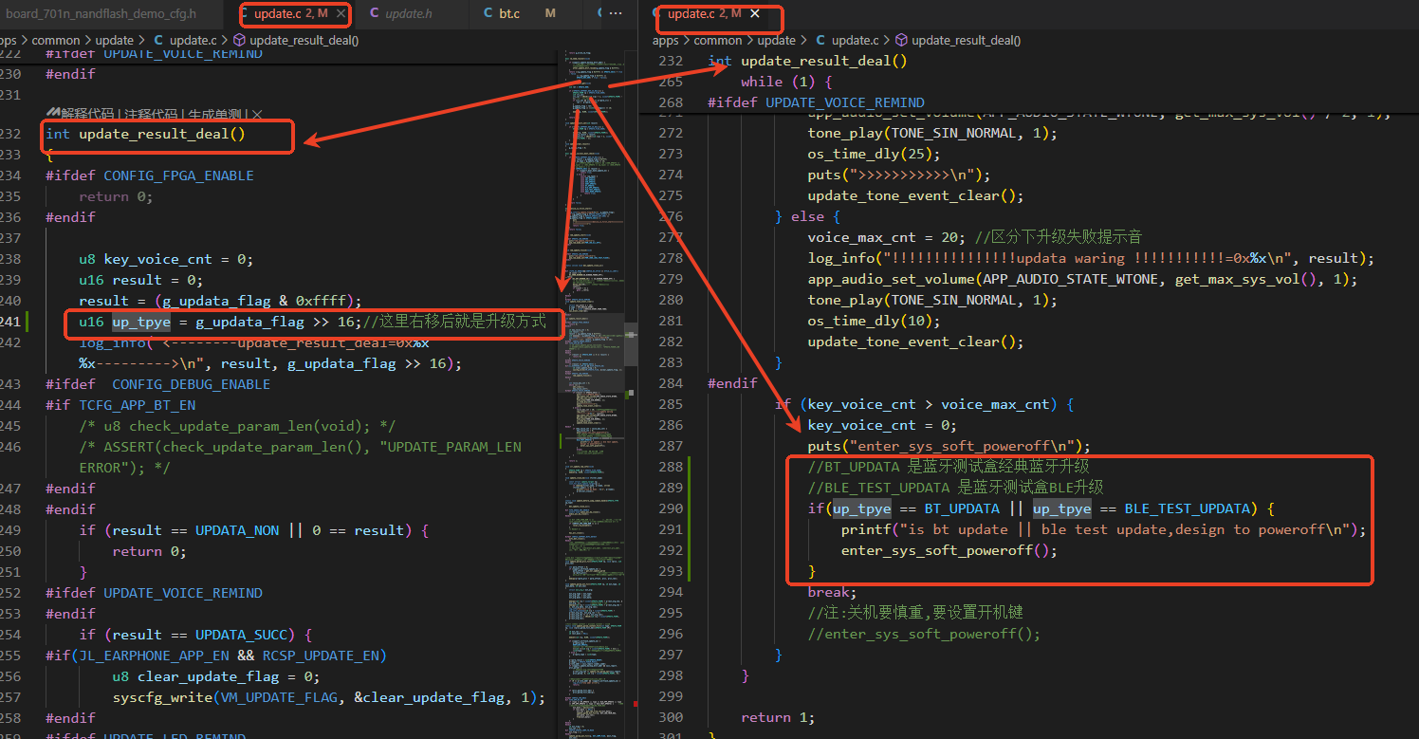Click the C icon on bt.c tab
The image size is (1419, 739).
(488, 13)
